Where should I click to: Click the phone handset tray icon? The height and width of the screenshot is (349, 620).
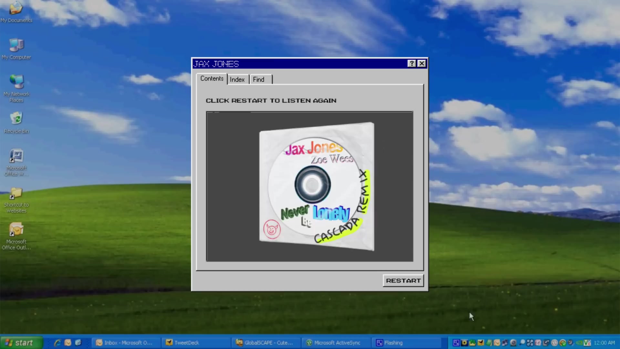546,343
